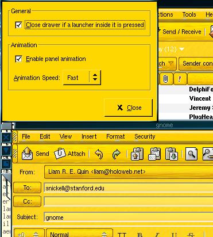This screenshot has width=213, height=237.
Task: Open the Security menu in composer
Action: click(145, 136)
